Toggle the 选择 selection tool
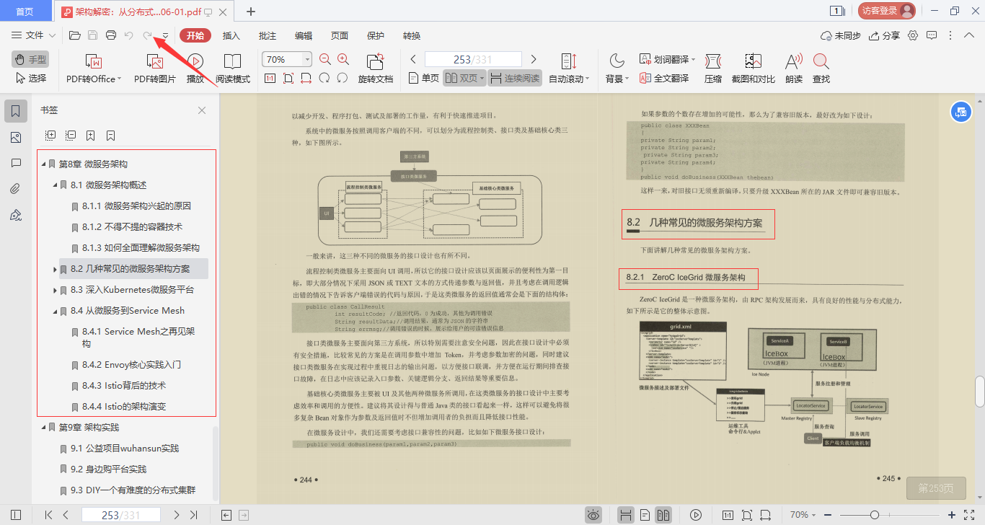Image resolution: width=985 pixels, height=525 pixels. [x=30, y=78]
